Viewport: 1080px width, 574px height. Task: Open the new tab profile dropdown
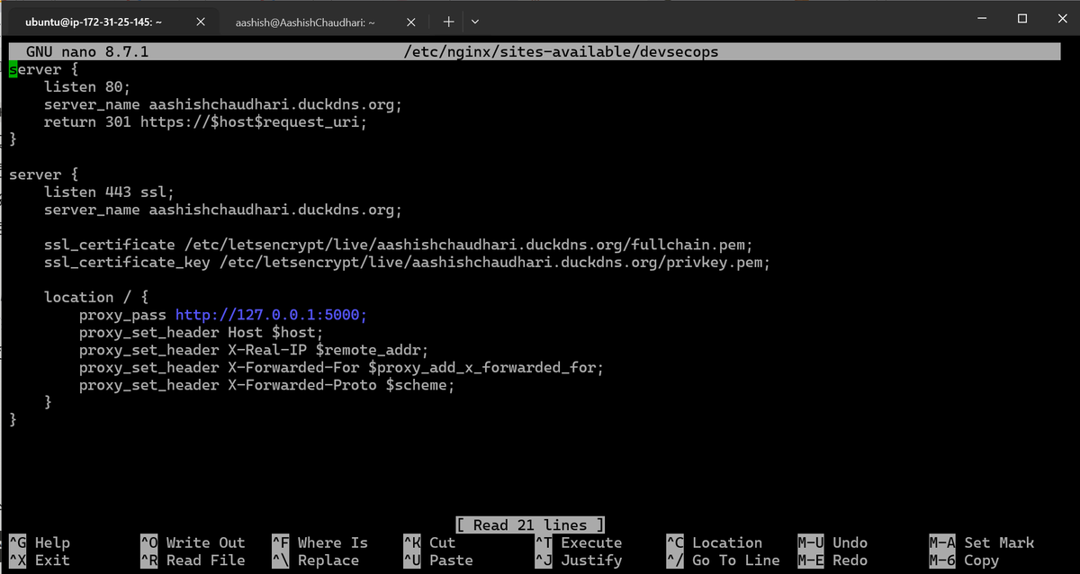click(x=475, y=21)
